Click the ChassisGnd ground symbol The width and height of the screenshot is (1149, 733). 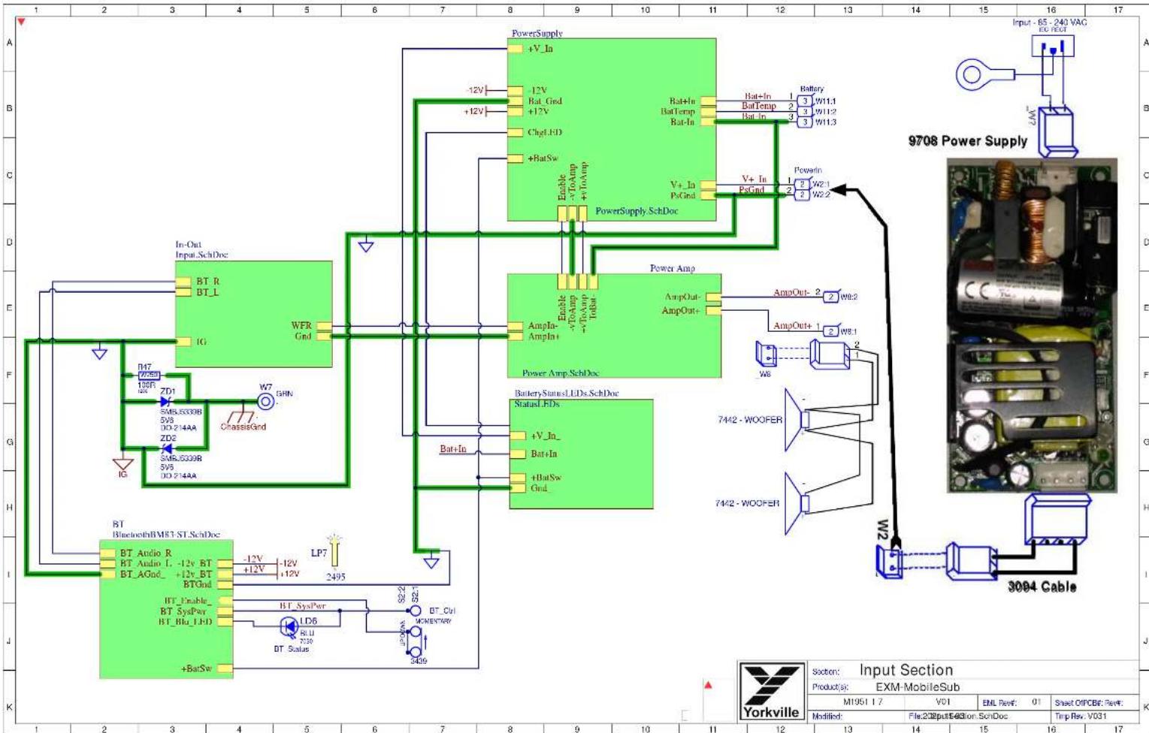(241, 416)
